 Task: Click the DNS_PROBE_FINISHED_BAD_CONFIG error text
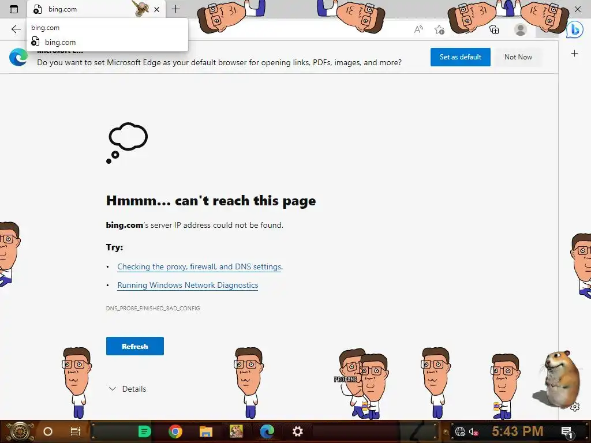pyautogui.click(x=153, y=308)
